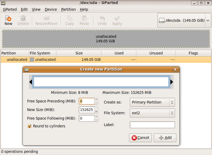Focus the Free Space Preceding input field
Viewport: 212px width, 155px height.
[x=86, y=101]
